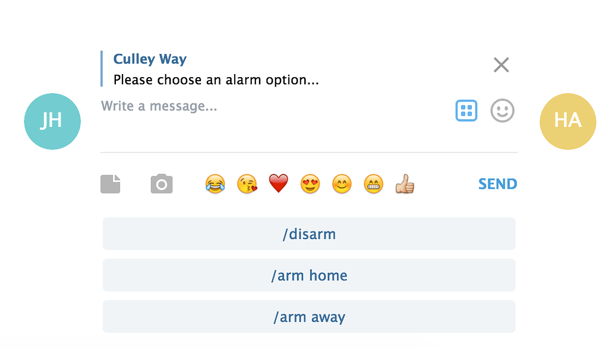Insert the thumbs-up emoji shortcut
This screenshot has width=615, height=347.
[405, 184]
